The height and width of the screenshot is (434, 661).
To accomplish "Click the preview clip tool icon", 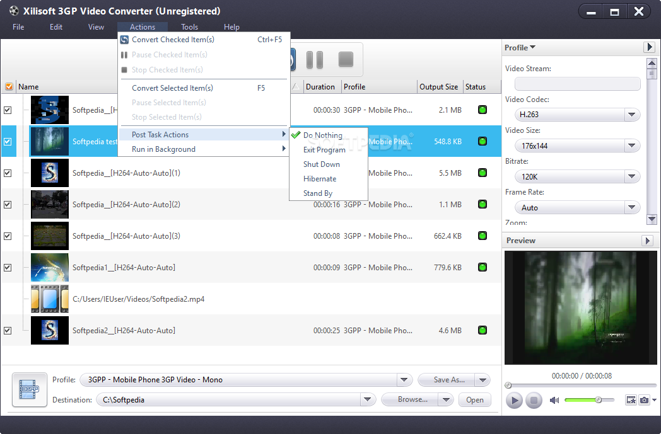I will click(x=631, y=400).
